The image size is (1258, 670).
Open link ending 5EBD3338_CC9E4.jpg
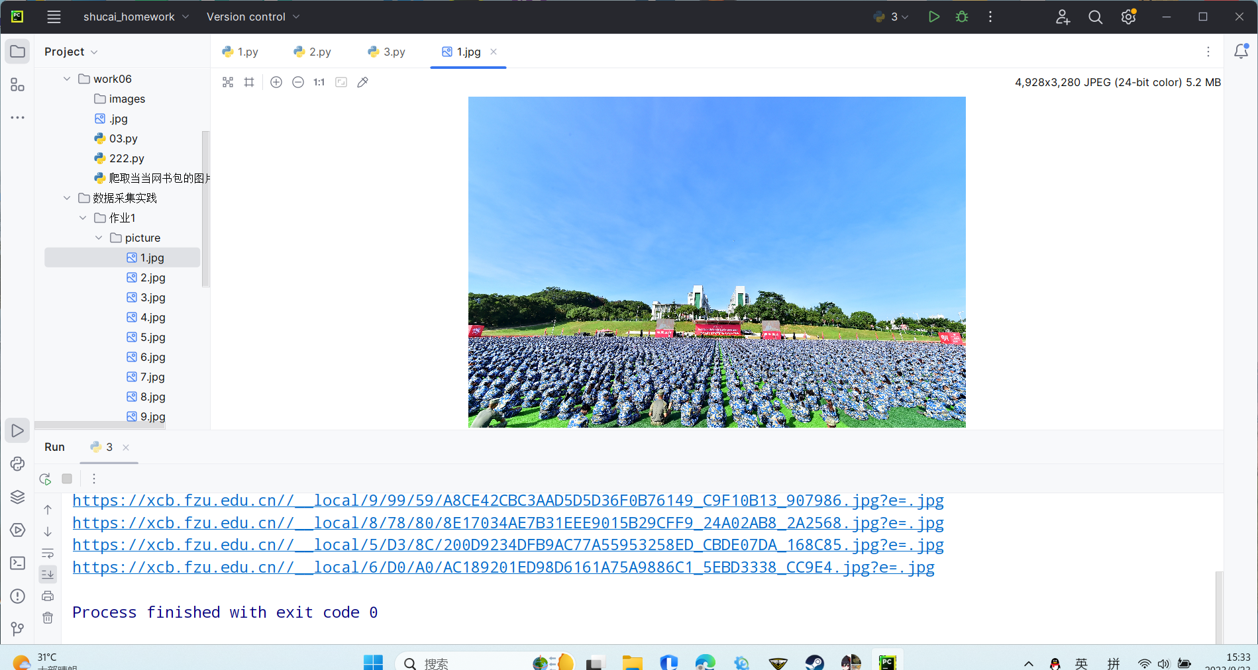coord(503,567)
